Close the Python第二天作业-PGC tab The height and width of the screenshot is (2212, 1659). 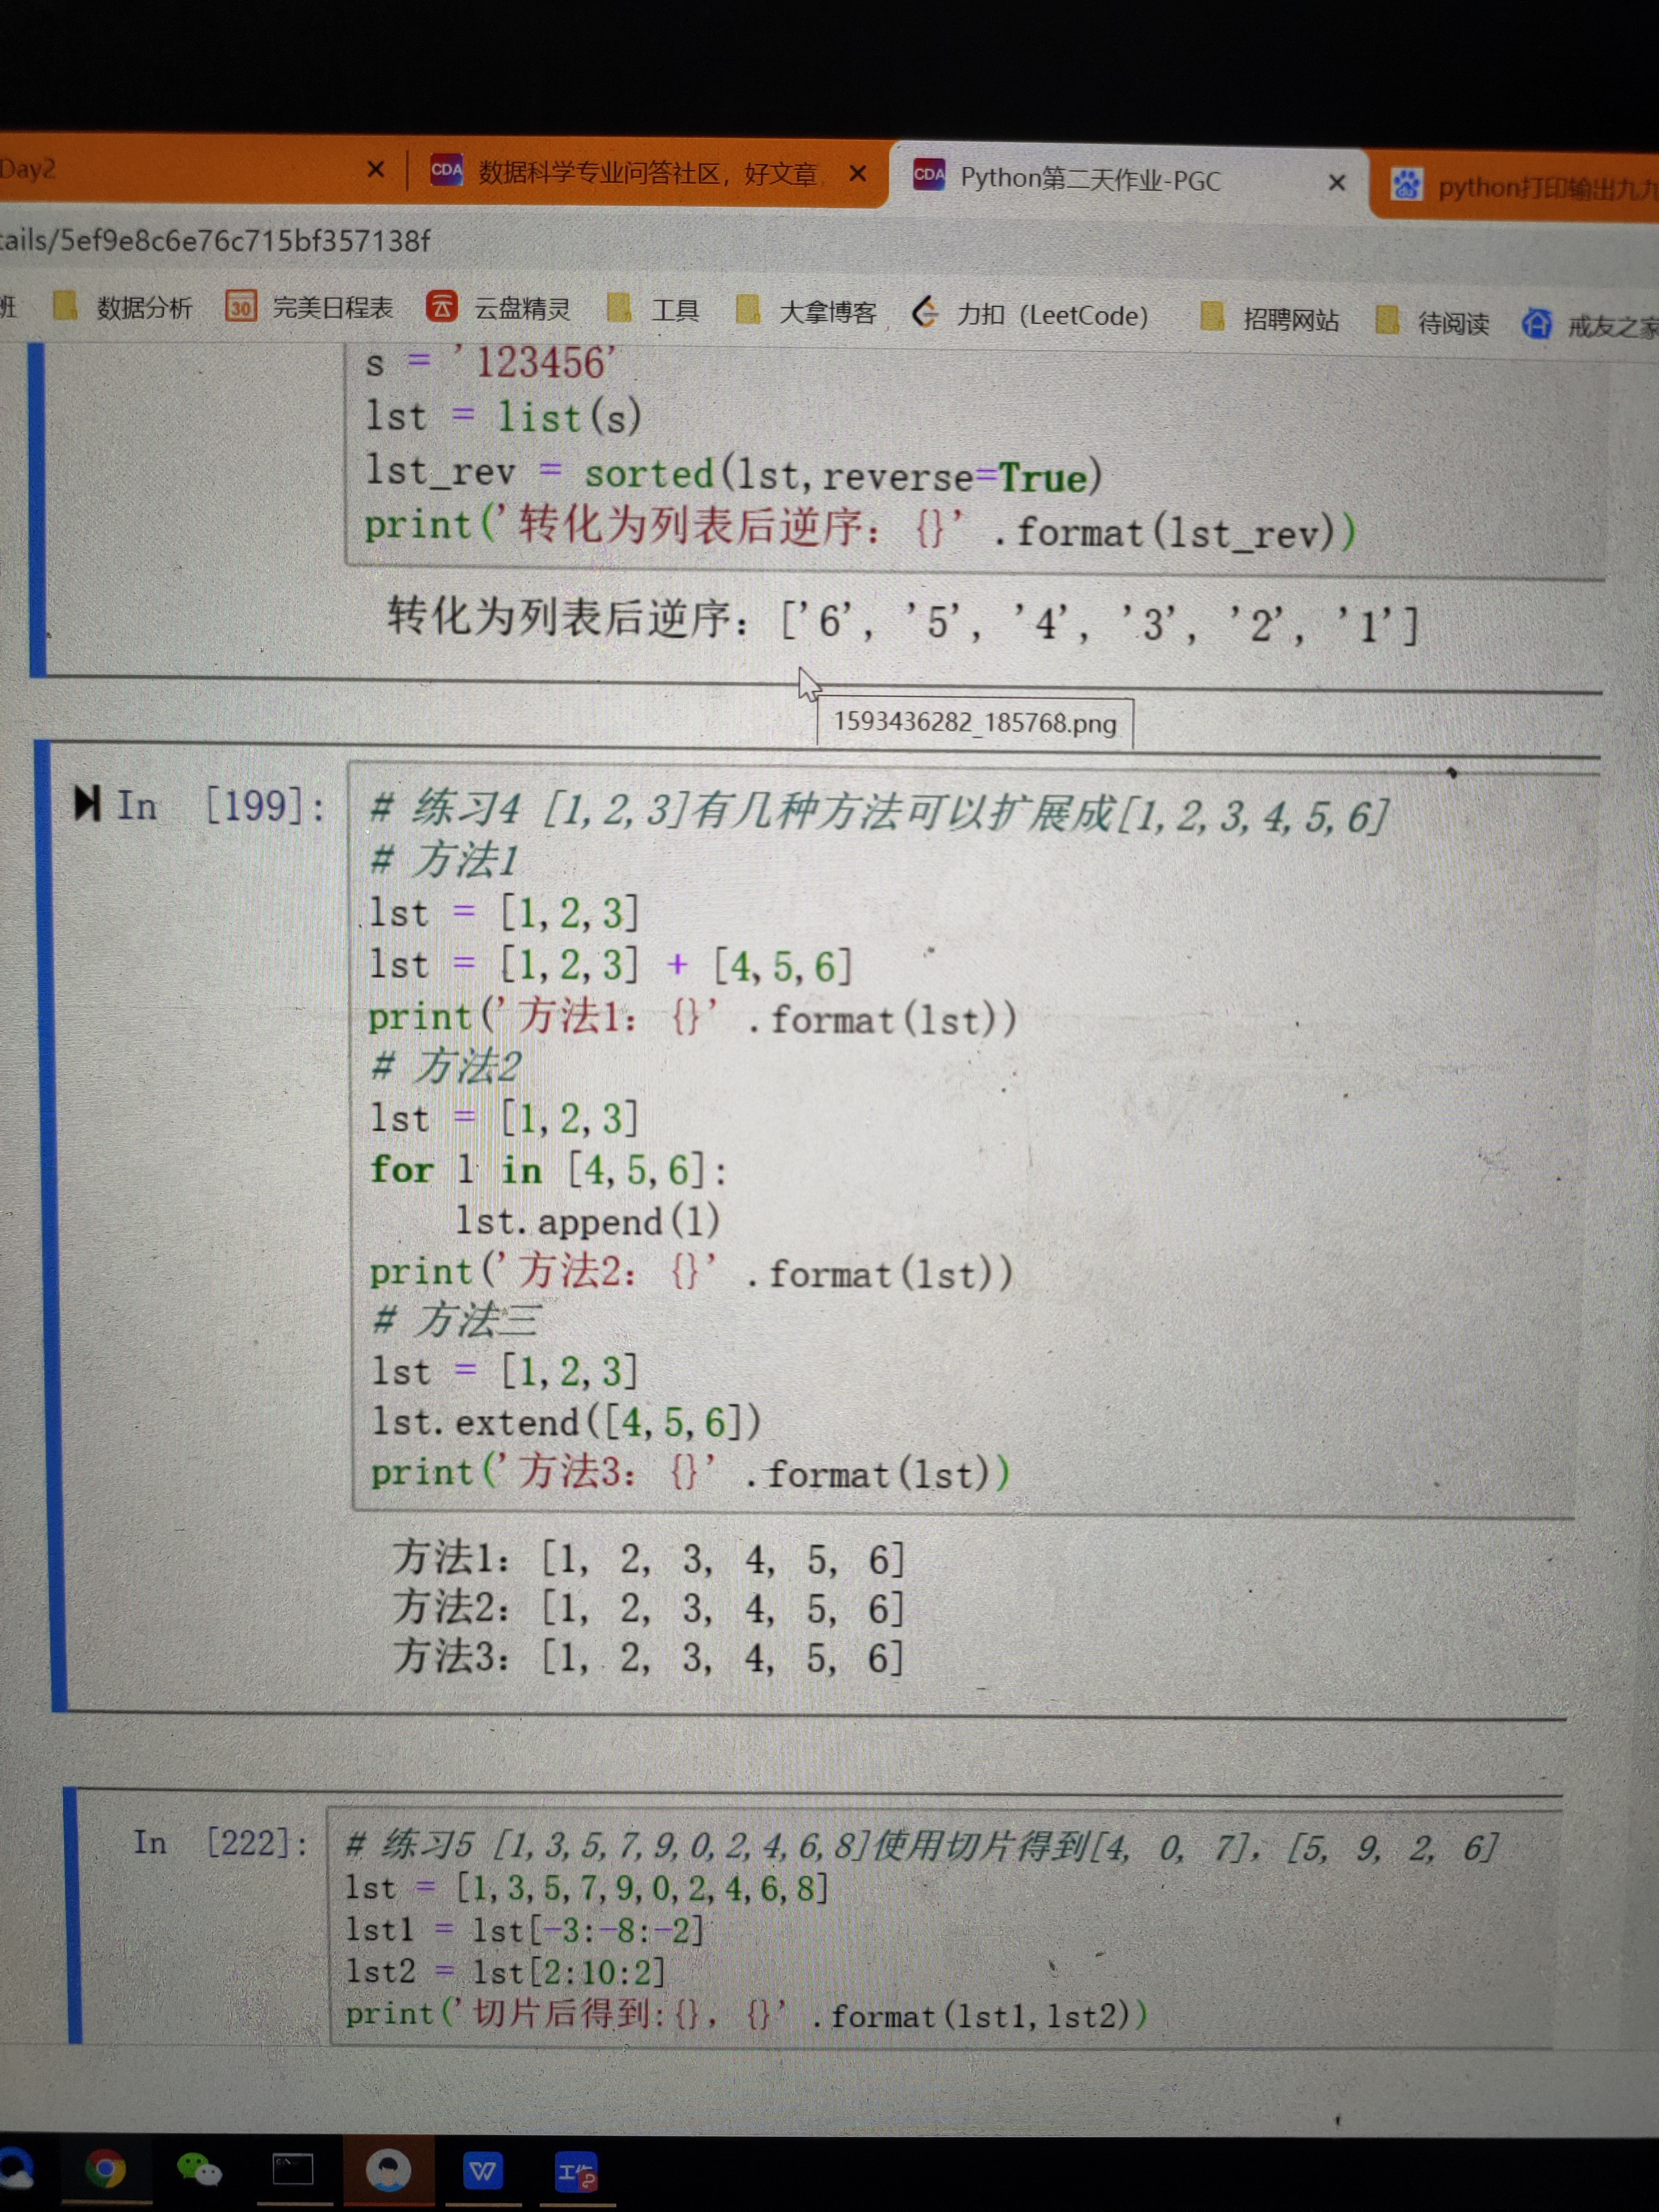tap(1336, 183)
